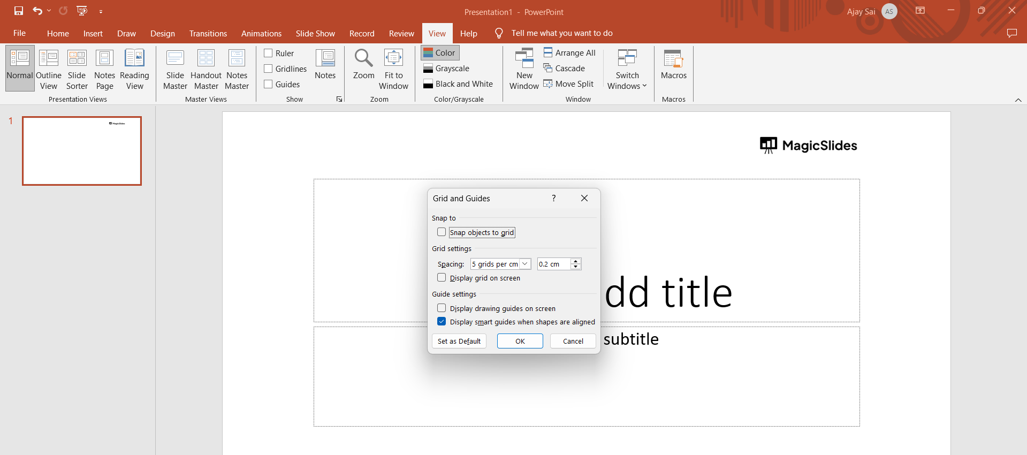Image resolution: width=1027 pixels, height=455 pixels.
Task: Open the Switch Windows dropdown
Action: point(627,70)
